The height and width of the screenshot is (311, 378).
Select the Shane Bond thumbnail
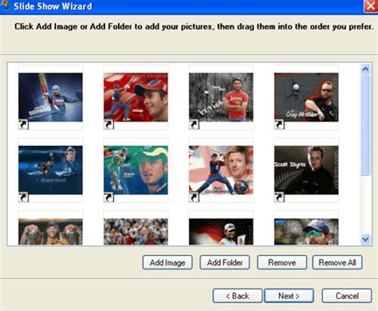50,170
